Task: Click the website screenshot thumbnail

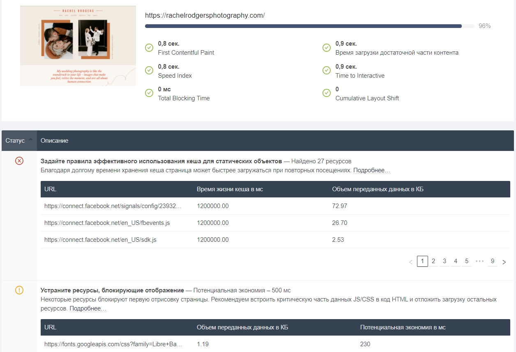Action: click(x=78, y=46)
